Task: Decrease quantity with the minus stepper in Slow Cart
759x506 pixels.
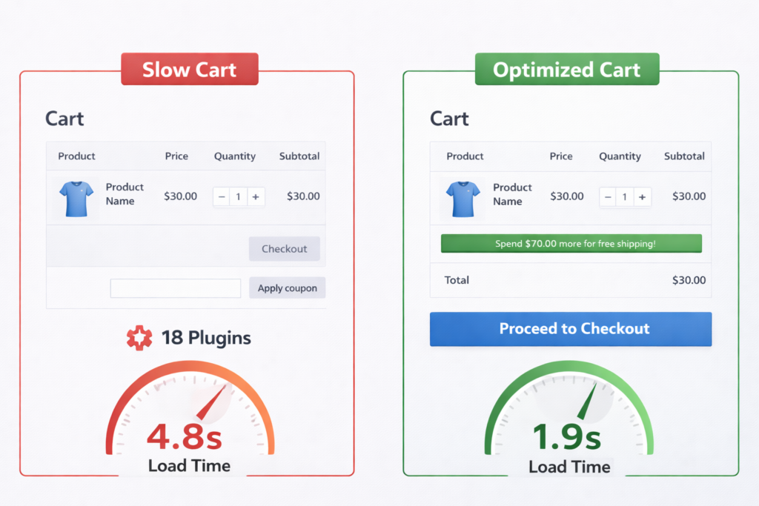Action: click(x=222, y=197)
